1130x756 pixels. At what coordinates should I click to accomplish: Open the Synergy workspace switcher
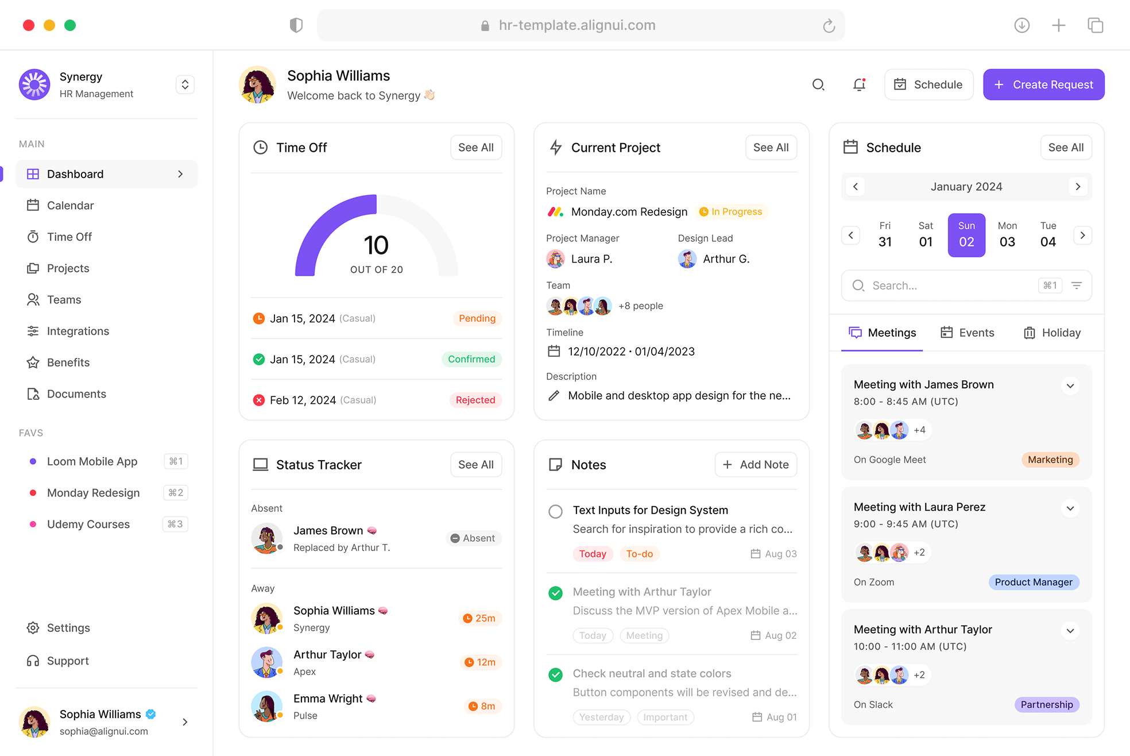(185, 85)
